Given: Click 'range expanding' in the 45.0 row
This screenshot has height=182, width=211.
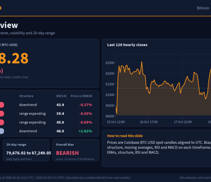Looking at the screenshot, I should coord(32,122).
